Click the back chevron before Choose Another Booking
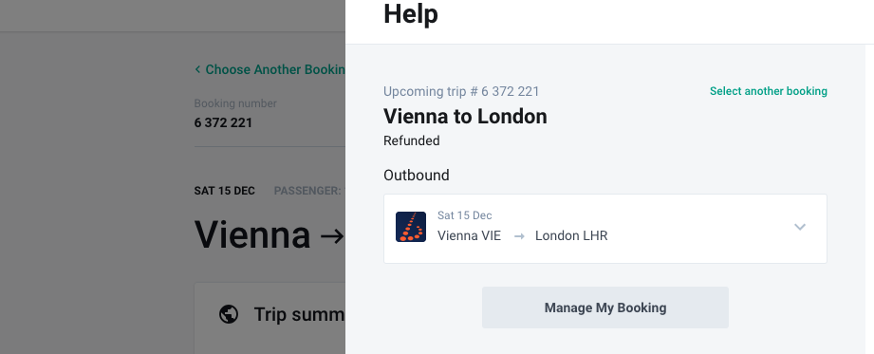The width and height of the screenshot is (874, 354). (x=197, y=69)
